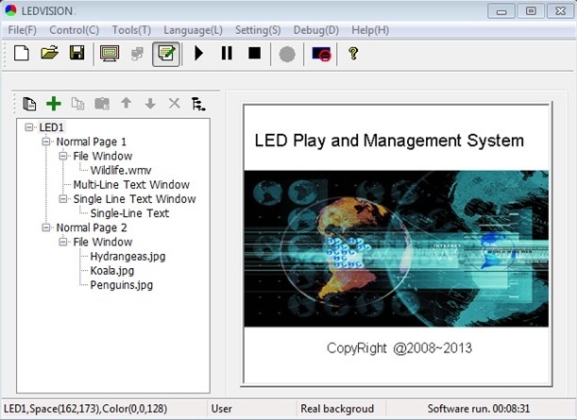Click the tree structure icon above the list
Viewport: 577px width, 420px height.
point(198,104)
